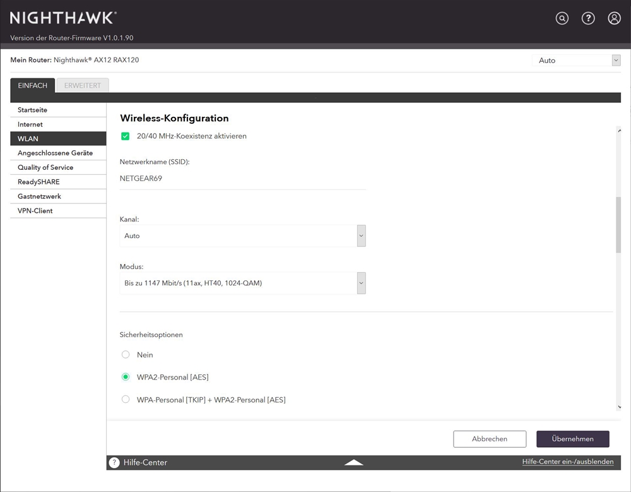Click the Netzwerkname (SSID) text field
Screen dimensions: 631x492
tap(242, 179)
